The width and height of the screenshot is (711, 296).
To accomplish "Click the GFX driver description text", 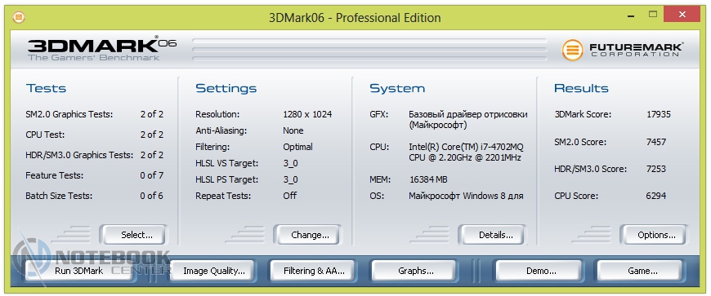I will [468, 120].
